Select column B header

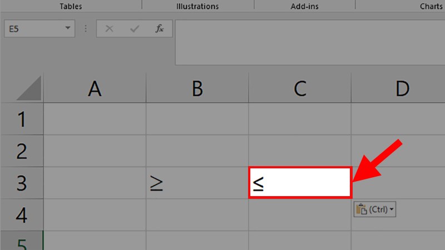(x=197, y=88)
